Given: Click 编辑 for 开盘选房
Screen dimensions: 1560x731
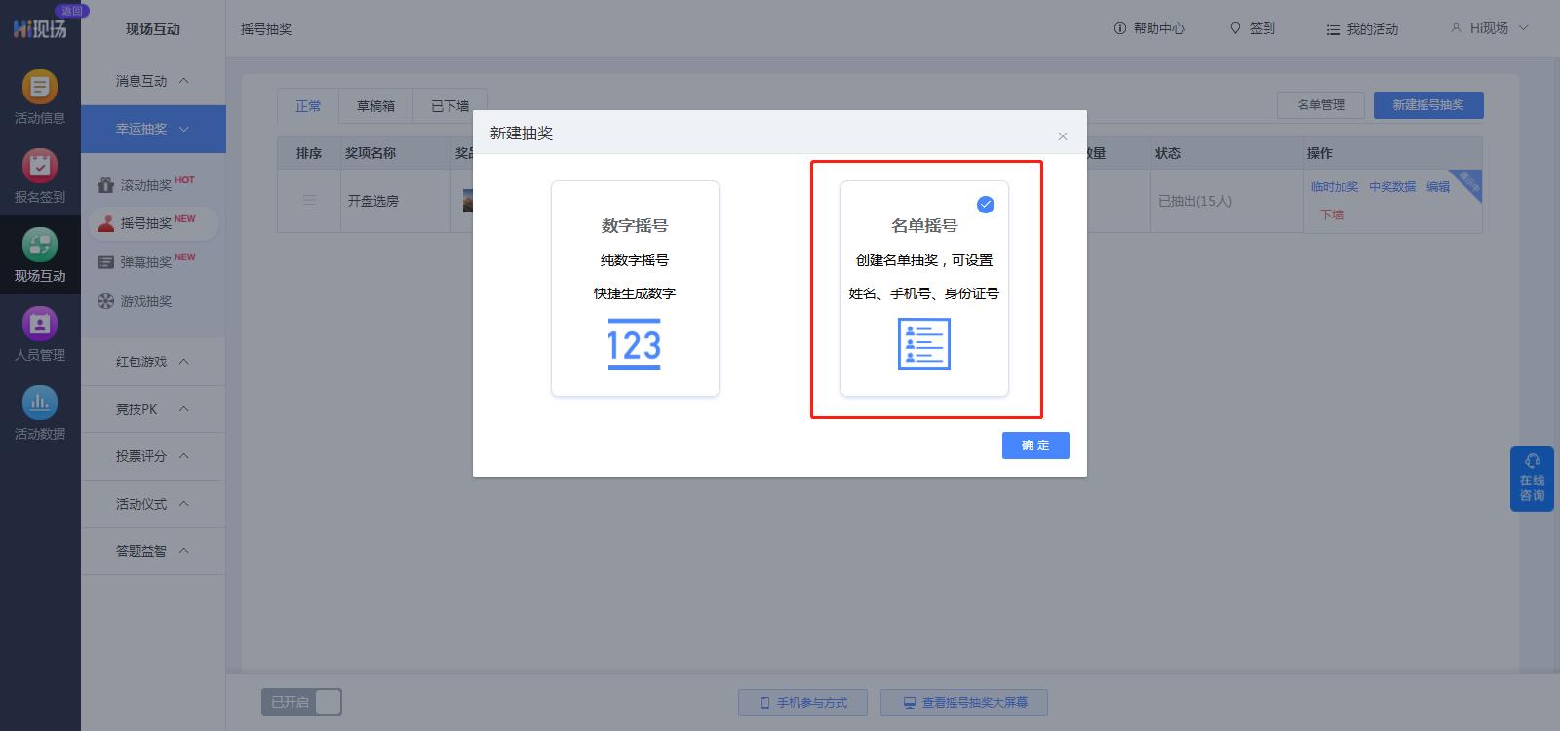Looking at the screenshot, I should click(x=1438, y=186).
